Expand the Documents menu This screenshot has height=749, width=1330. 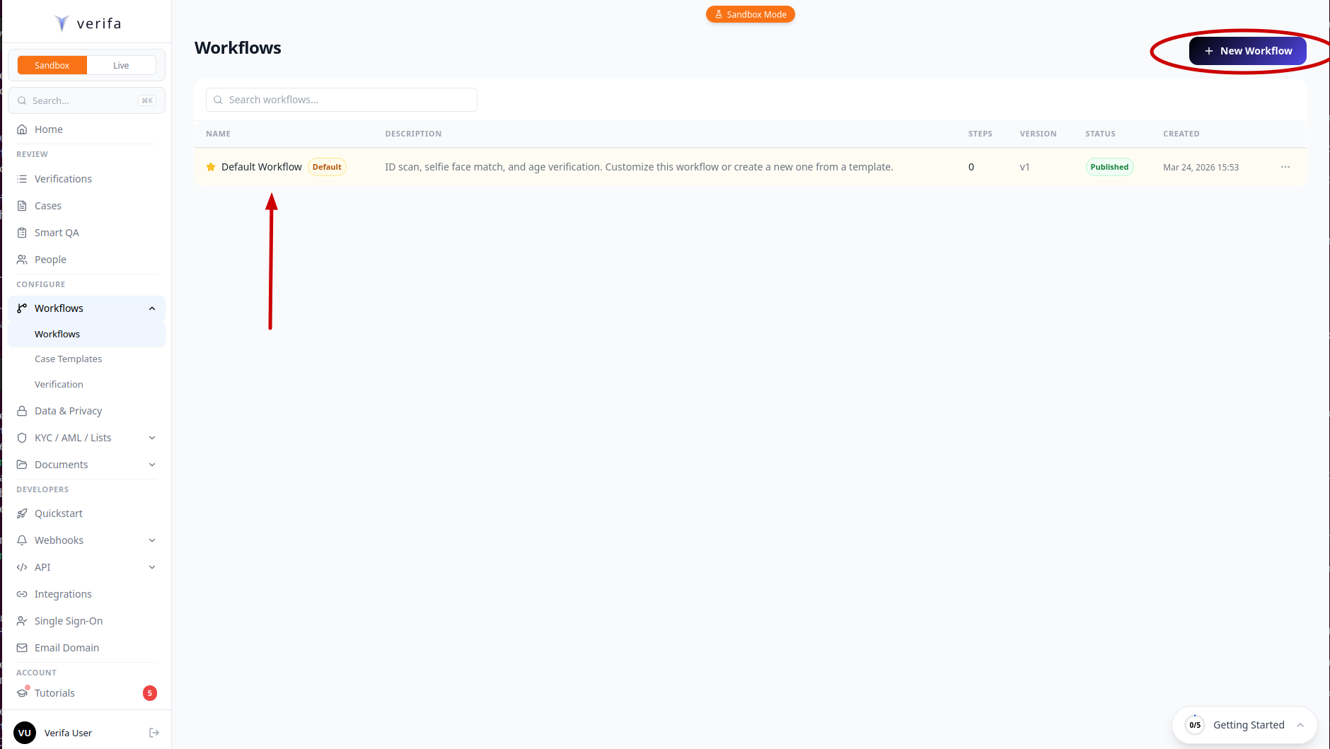tap(151, 464)
